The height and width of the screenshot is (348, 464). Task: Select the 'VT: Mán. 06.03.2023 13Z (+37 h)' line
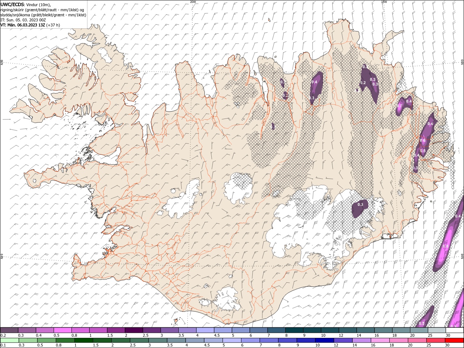click(30, 25)
